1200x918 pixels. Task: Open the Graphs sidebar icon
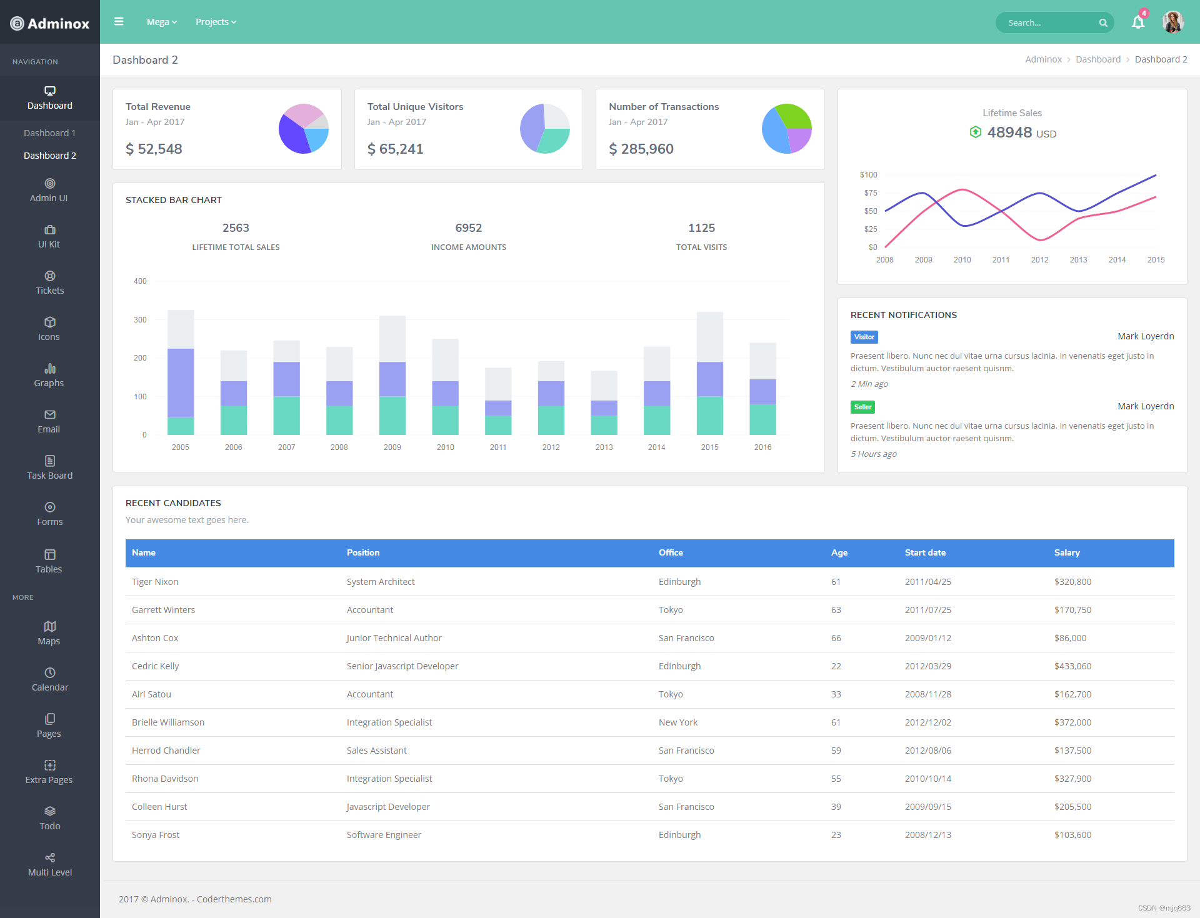tap(50, 369)
